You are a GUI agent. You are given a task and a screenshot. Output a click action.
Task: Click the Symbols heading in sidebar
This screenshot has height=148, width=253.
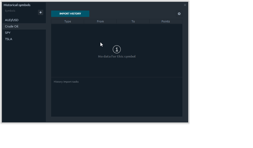10,11
